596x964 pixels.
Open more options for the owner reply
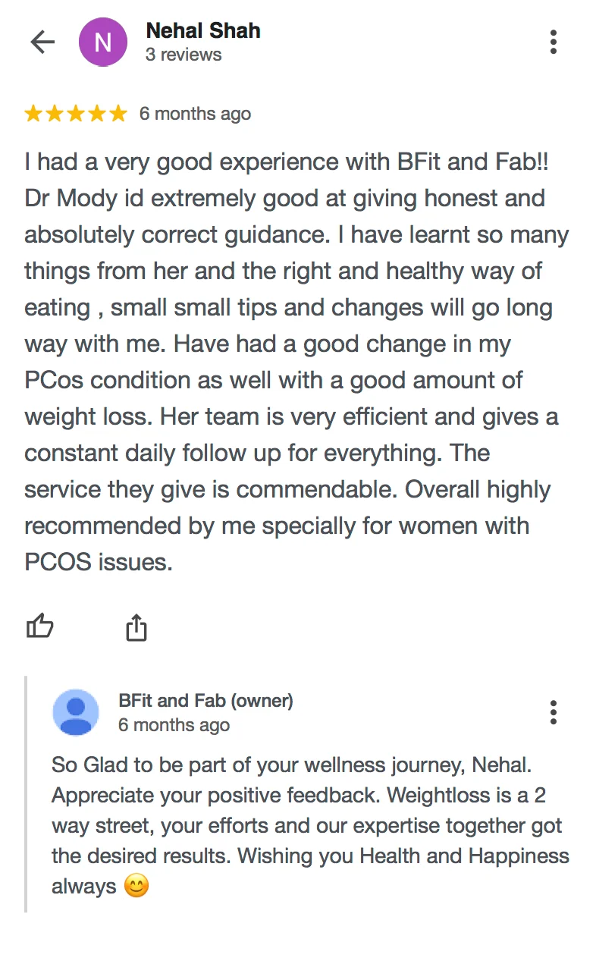coord(554,712)
